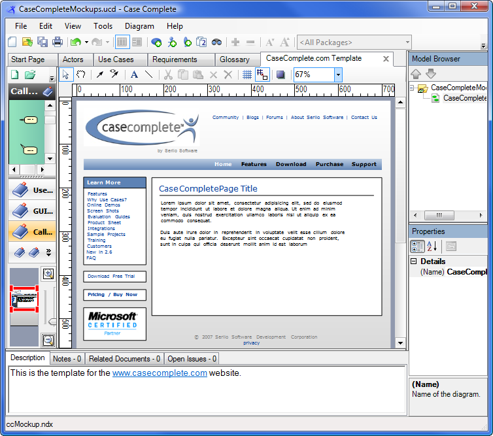Click Model Browser up arrow
Image resolution: width=493 pixels, height=436 pixels.
point(416,74)
